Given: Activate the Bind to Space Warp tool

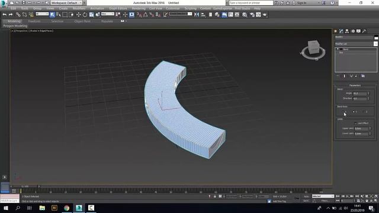Looking at the screenshot, I should tap(31, 15).
